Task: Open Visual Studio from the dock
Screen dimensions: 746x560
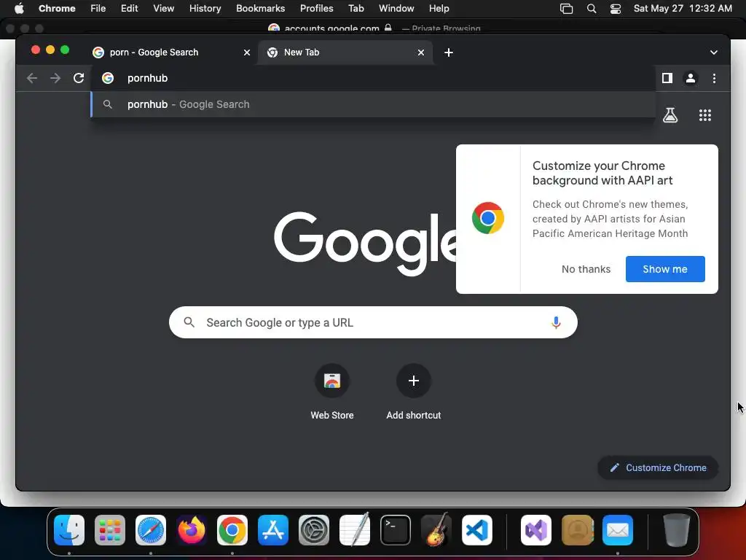Action: (x=536, y=530)
